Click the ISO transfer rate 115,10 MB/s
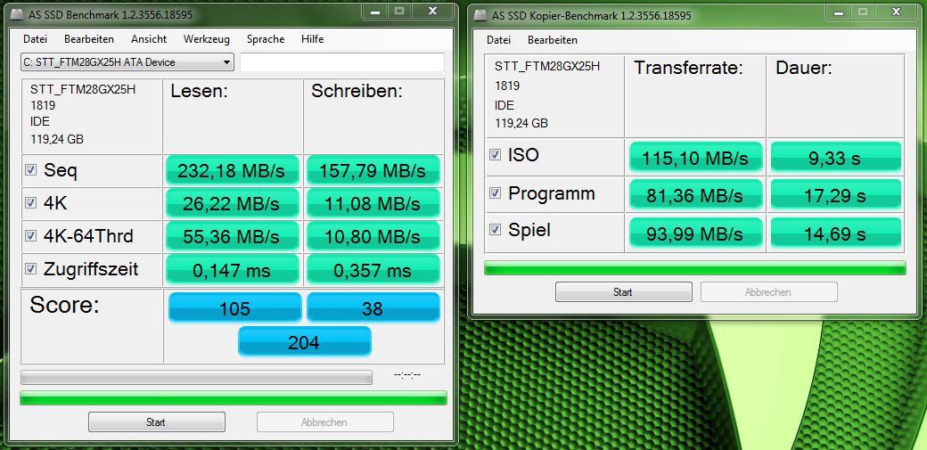 click(696, 158)
